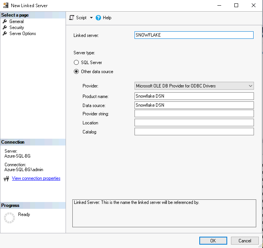Open the Server Options page
Screen dimensions: 263x248
click(x=23, y=34)
